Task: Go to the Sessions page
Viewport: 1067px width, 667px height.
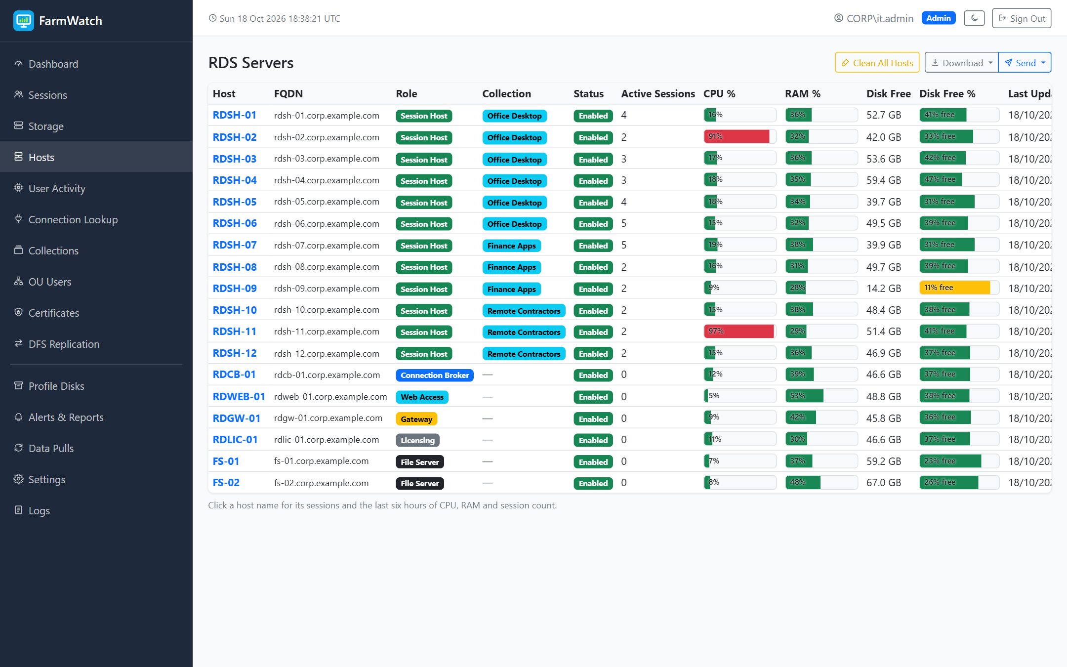Action: tap(96, 95)
